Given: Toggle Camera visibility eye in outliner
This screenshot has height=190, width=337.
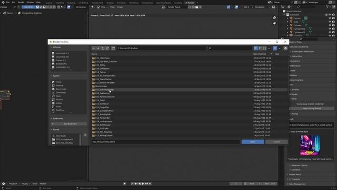Looking at the screenshot, I should click(x=330, y=18).
